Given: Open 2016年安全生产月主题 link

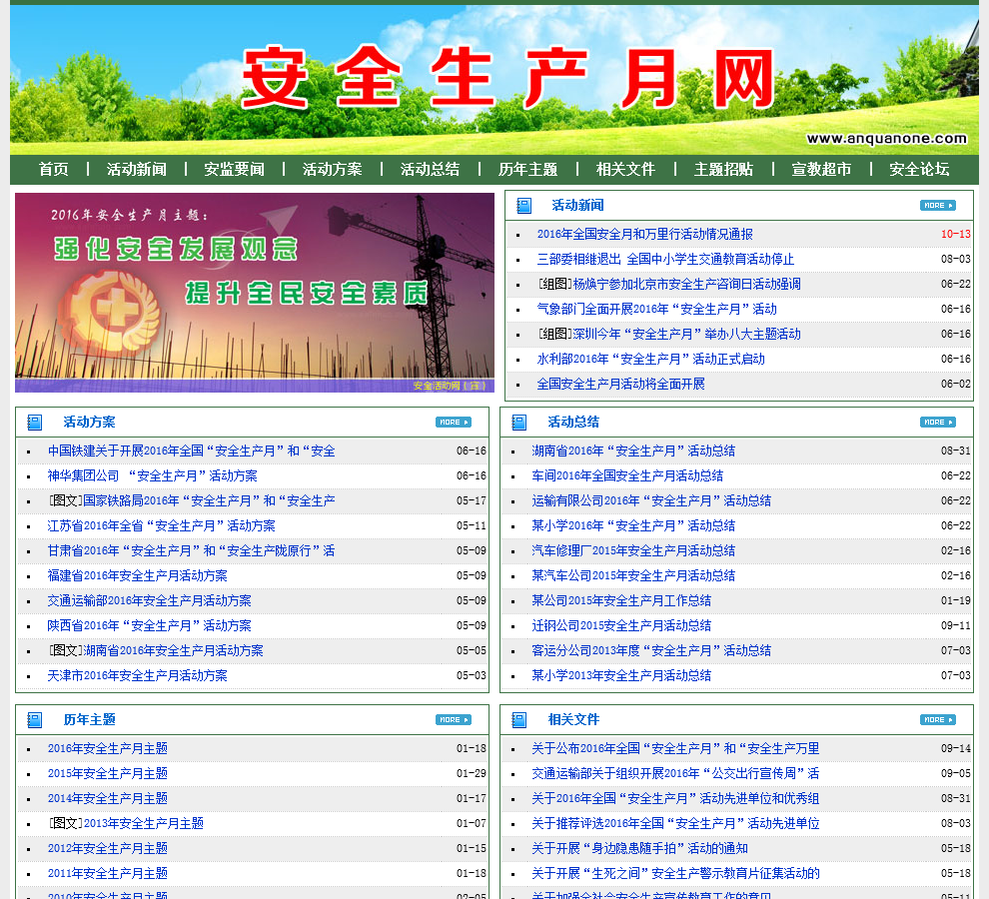Looking at the screenshot, I should pos(108,749).
